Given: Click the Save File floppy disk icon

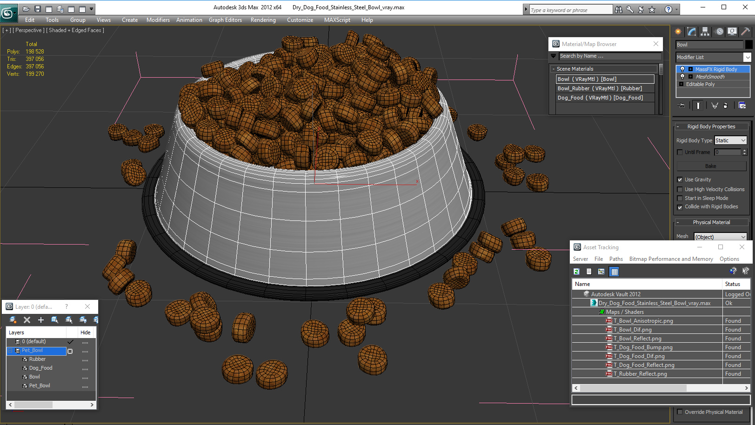Looking at the screenshot, I should click(x=38, y=9).
